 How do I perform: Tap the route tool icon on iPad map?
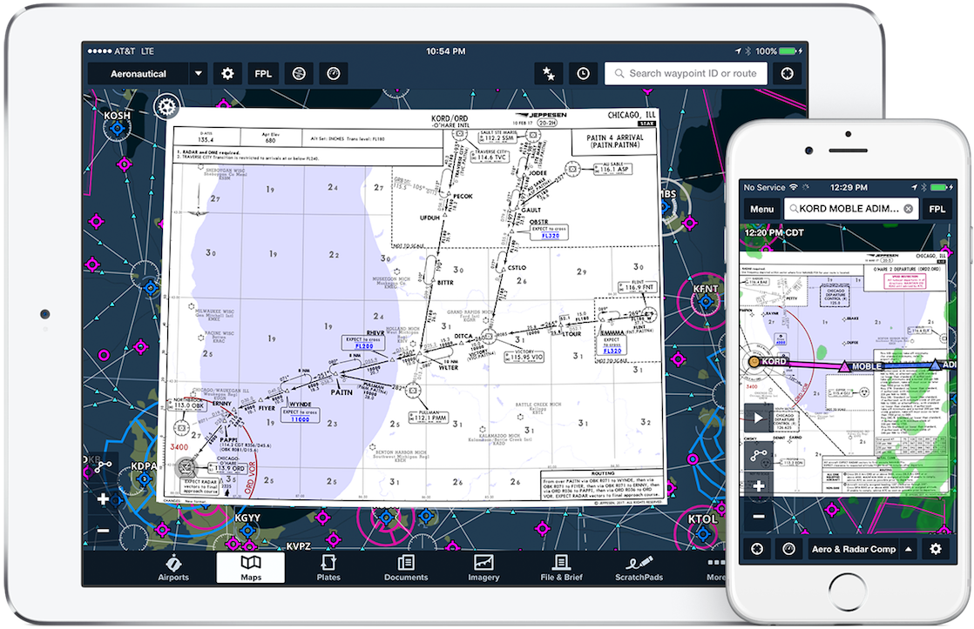[103, 465]
